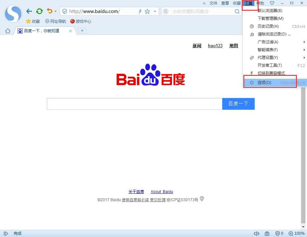Click the Sogou browser logo avatar

coord(13,14)
